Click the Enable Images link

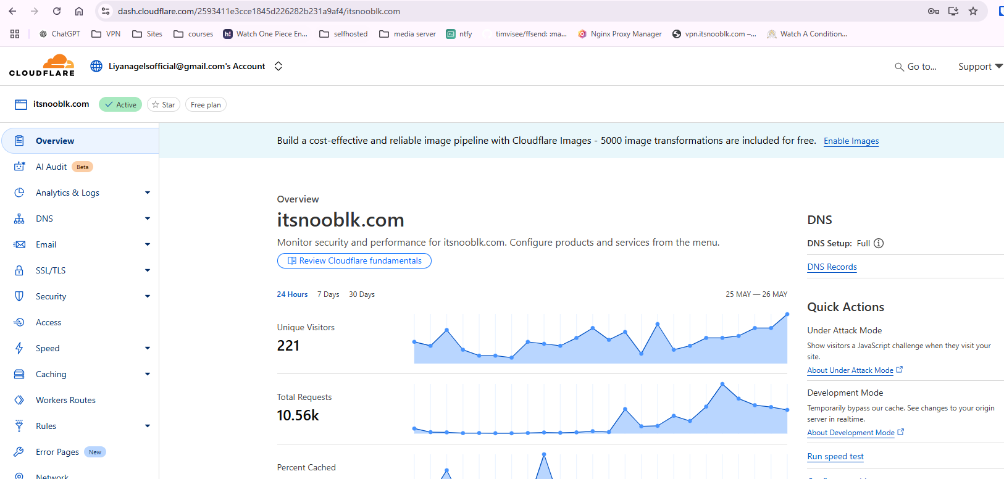point(851,141)
